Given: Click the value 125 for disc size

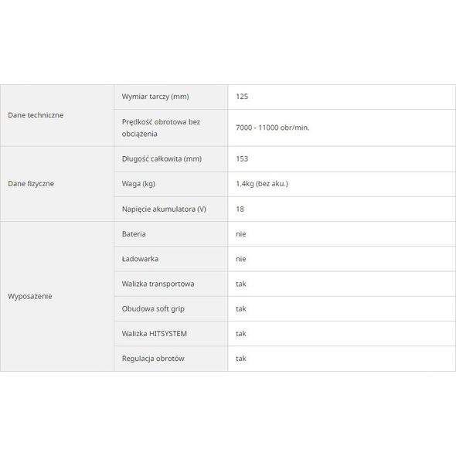Looking at the screenshot, I should coord(242,97).
